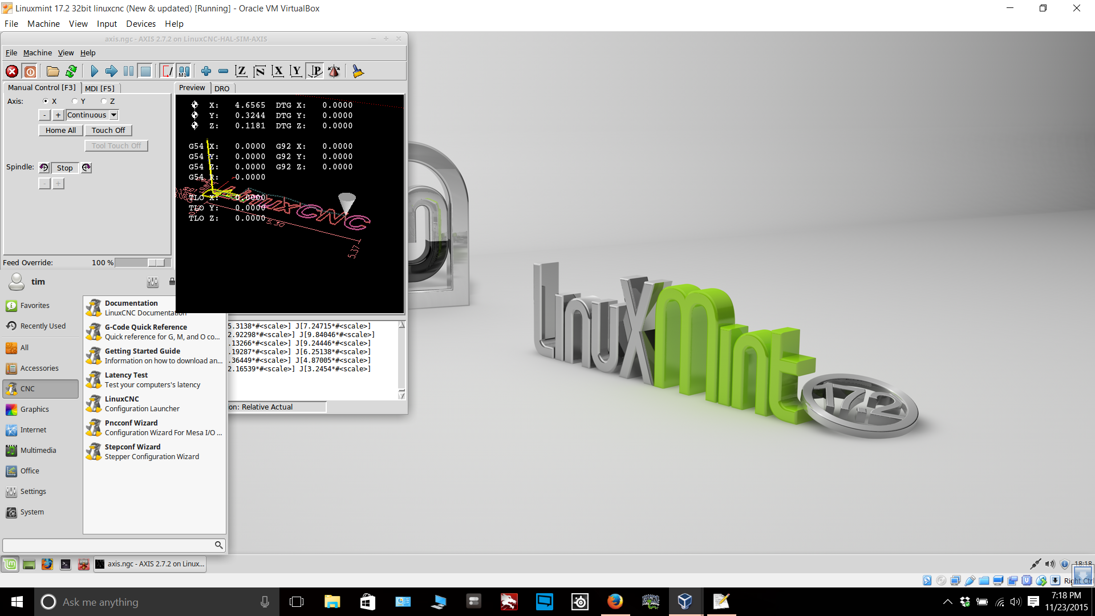Select the Accessories category
The height and width of the screenshot is (616, 1095).
[x=40, y=368]
